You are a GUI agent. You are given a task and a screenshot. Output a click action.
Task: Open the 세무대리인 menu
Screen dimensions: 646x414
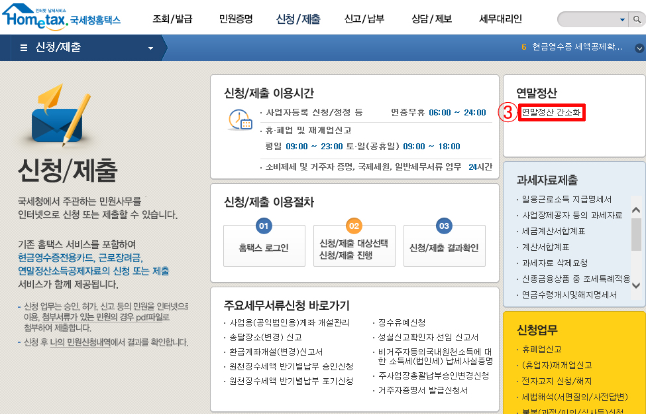click(501, 19)
